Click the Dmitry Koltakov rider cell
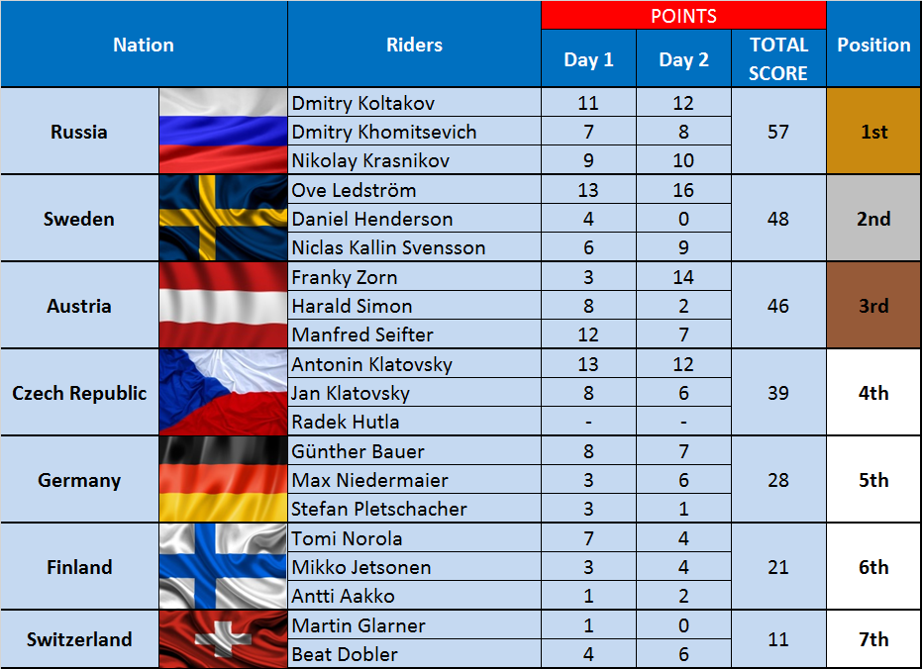923x669 pixels. pos(414,102)
